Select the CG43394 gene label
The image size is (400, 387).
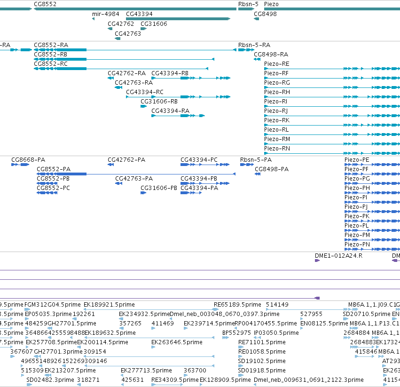click(139, 14)
